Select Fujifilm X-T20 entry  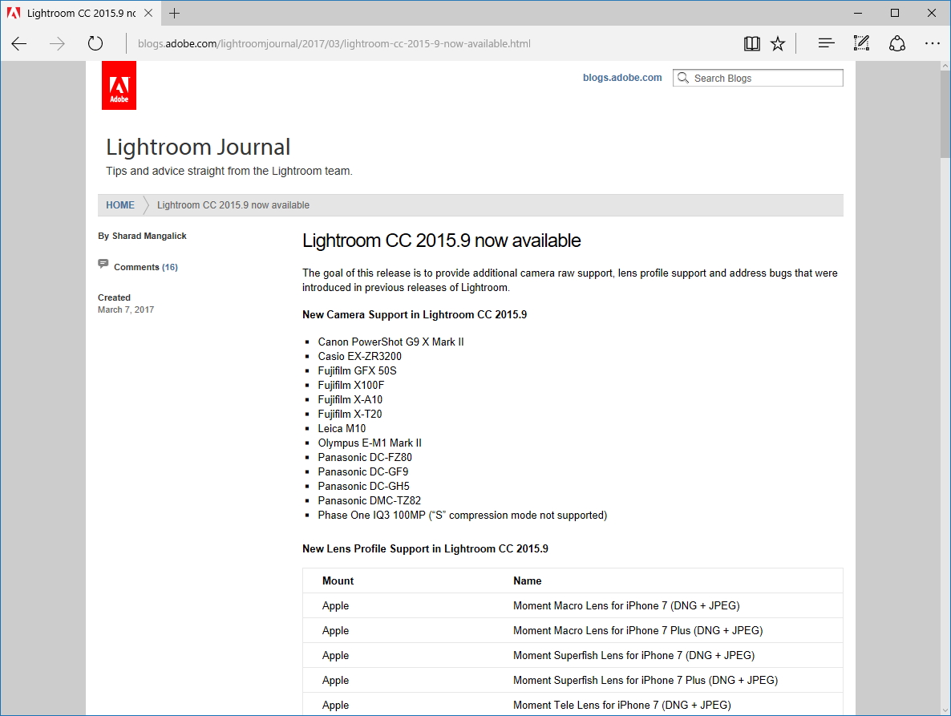[350, 414]
